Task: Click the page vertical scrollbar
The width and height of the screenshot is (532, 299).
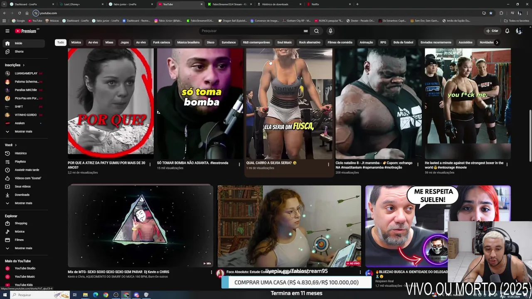Action: (x=530, y=136)
